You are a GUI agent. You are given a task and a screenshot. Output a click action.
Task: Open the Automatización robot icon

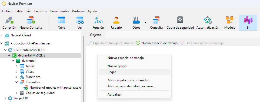point(208,20)
